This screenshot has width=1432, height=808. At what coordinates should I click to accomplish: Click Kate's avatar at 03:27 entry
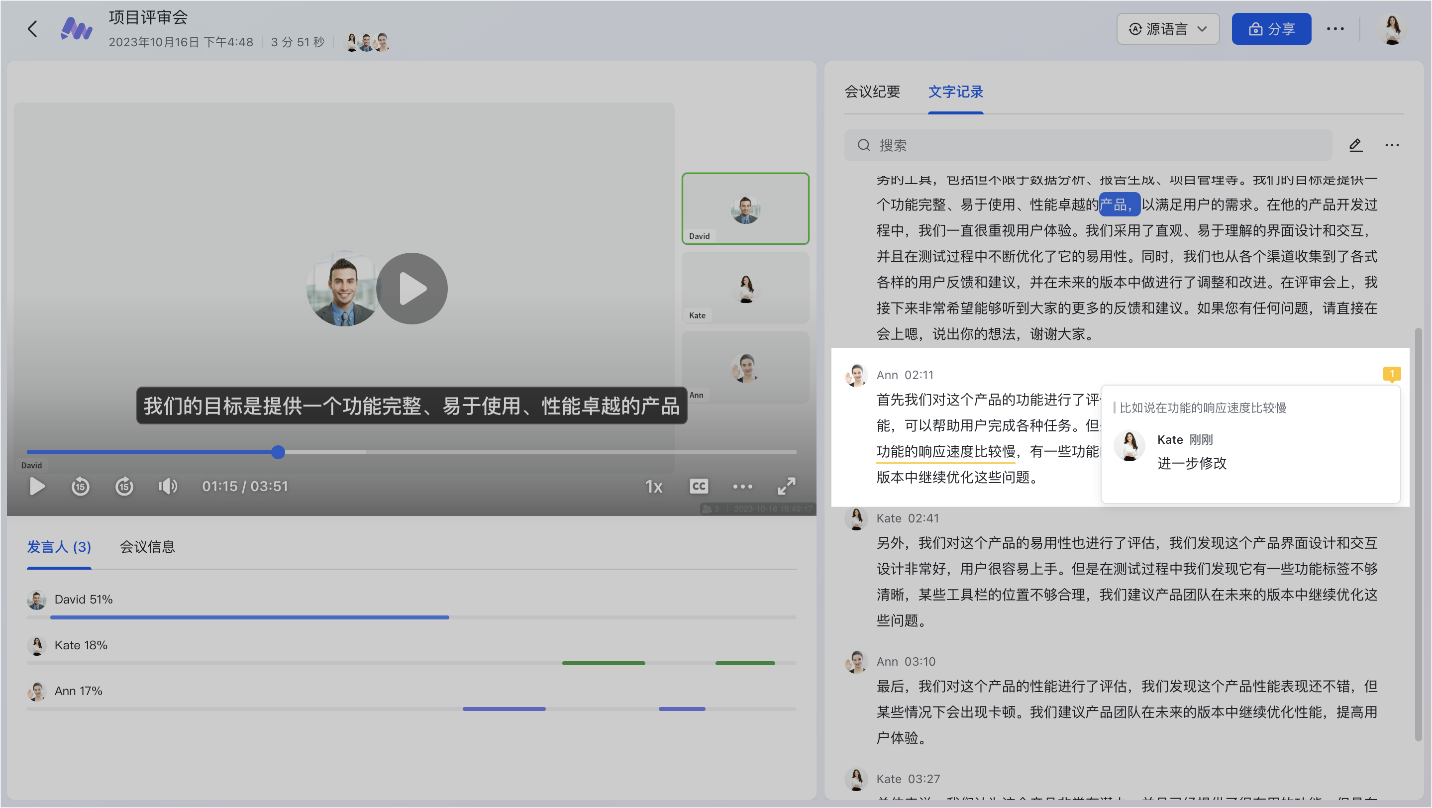pos(856,779)
